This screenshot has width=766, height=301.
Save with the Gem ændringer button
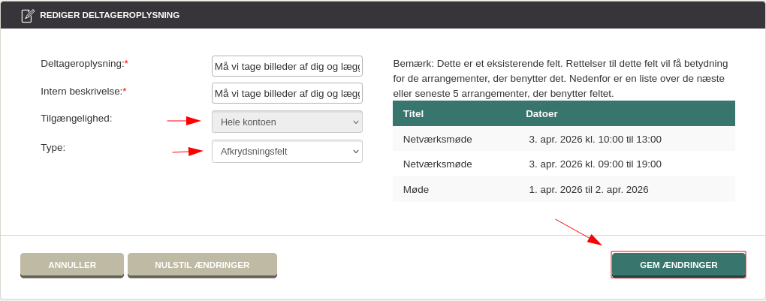[x=678, y=265]
